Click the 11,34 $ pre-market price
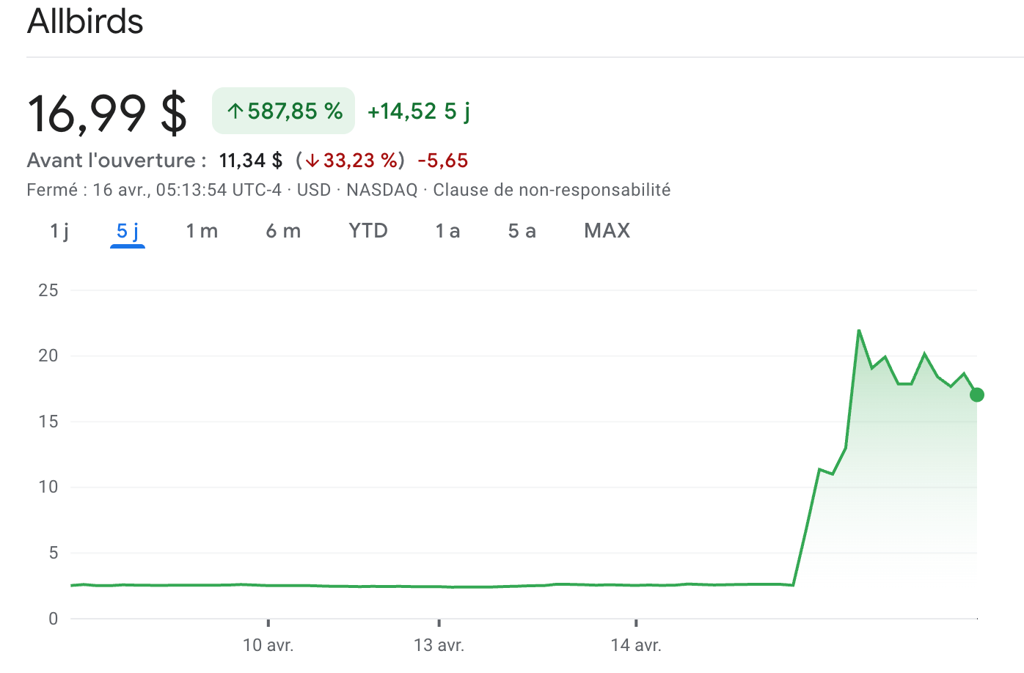This screenshot has width=1024, height=673. click(x=250, y=161)
